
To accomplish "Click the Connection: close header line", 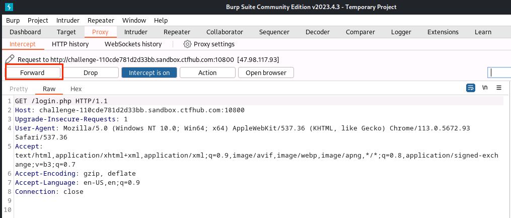I will point(49,192).
